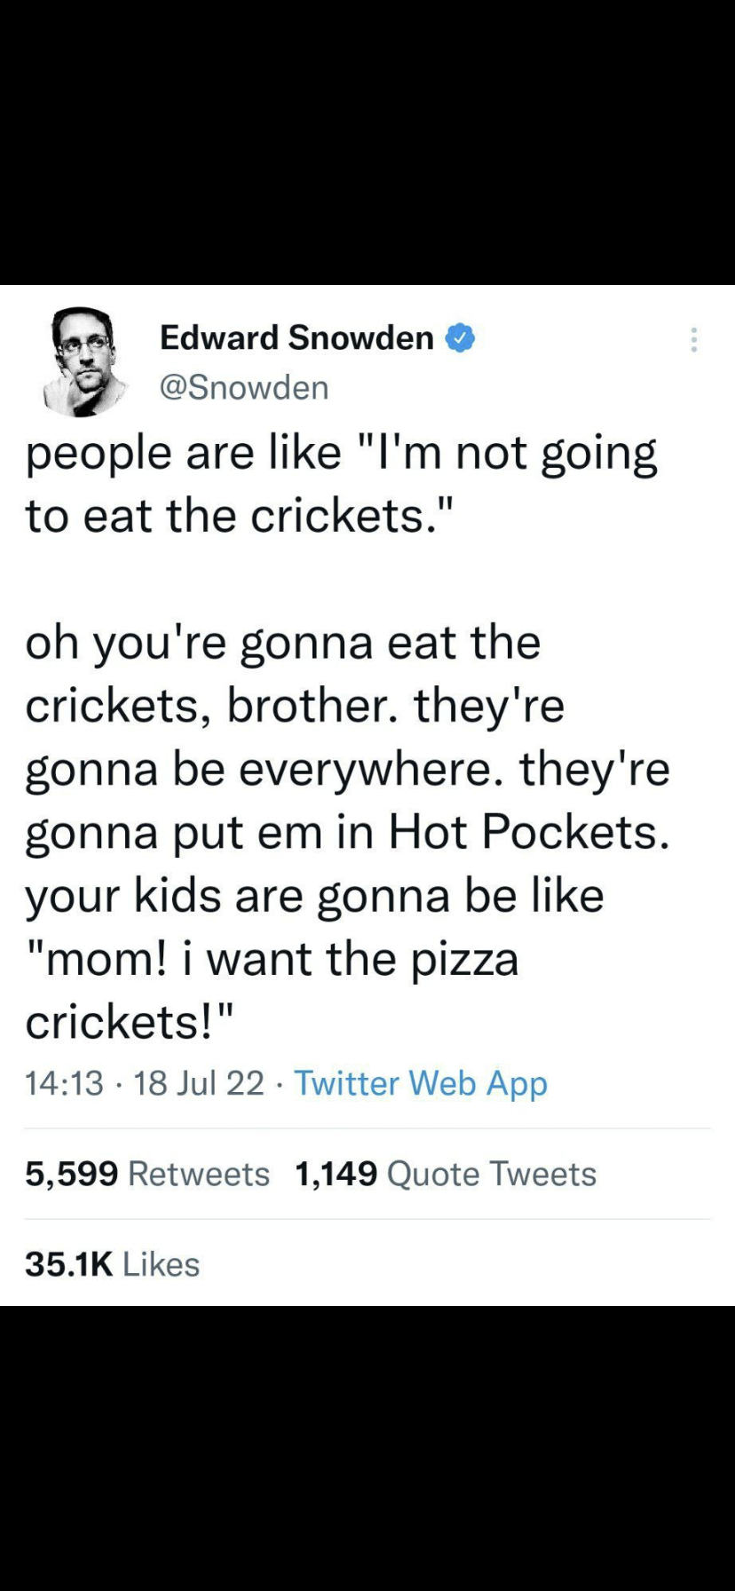
Task: Click the tweet's first line about crickets
Action: point(341,453)
